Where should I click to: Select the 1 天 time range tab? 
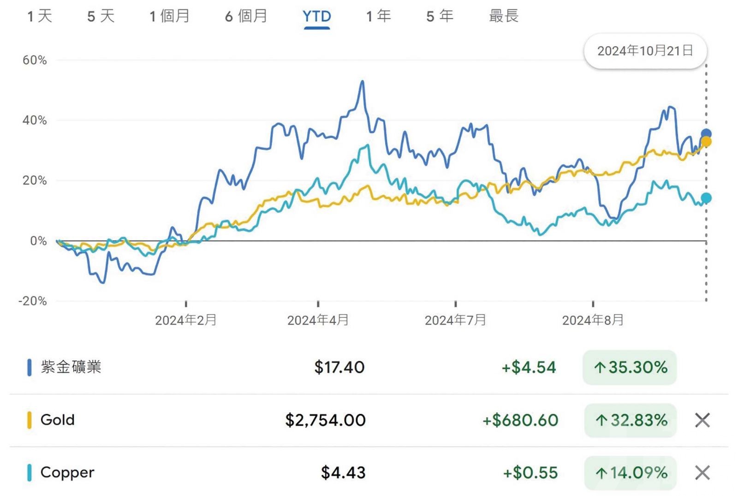(39, 16)
